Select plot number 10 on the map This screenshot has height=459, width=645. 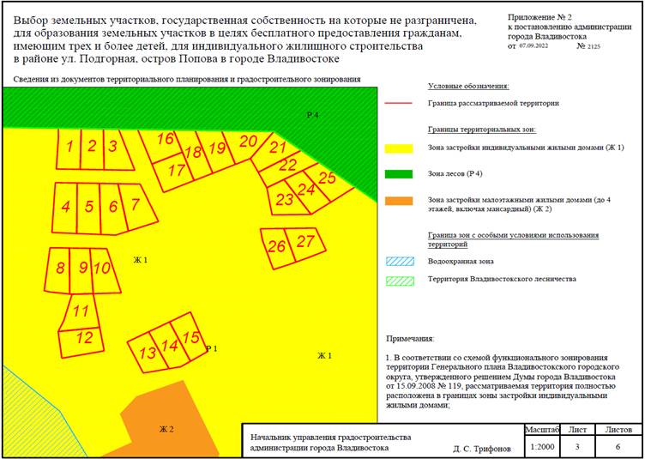[x=105, y=270]
